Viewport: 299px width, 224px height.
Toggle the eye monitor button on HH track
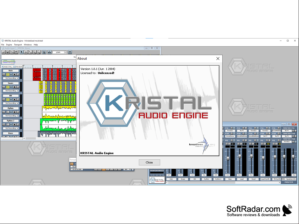pos(11,100)
